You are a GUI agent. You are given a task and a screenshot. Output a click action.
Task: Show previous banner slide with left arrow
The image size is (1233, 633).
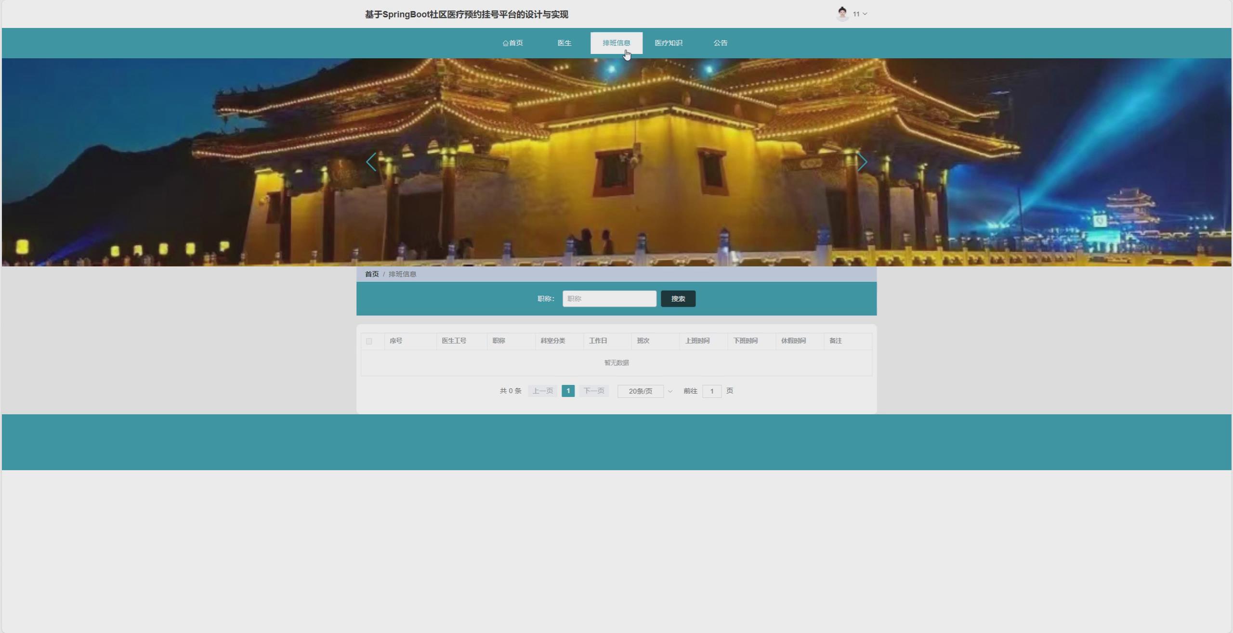pos(371,162)
